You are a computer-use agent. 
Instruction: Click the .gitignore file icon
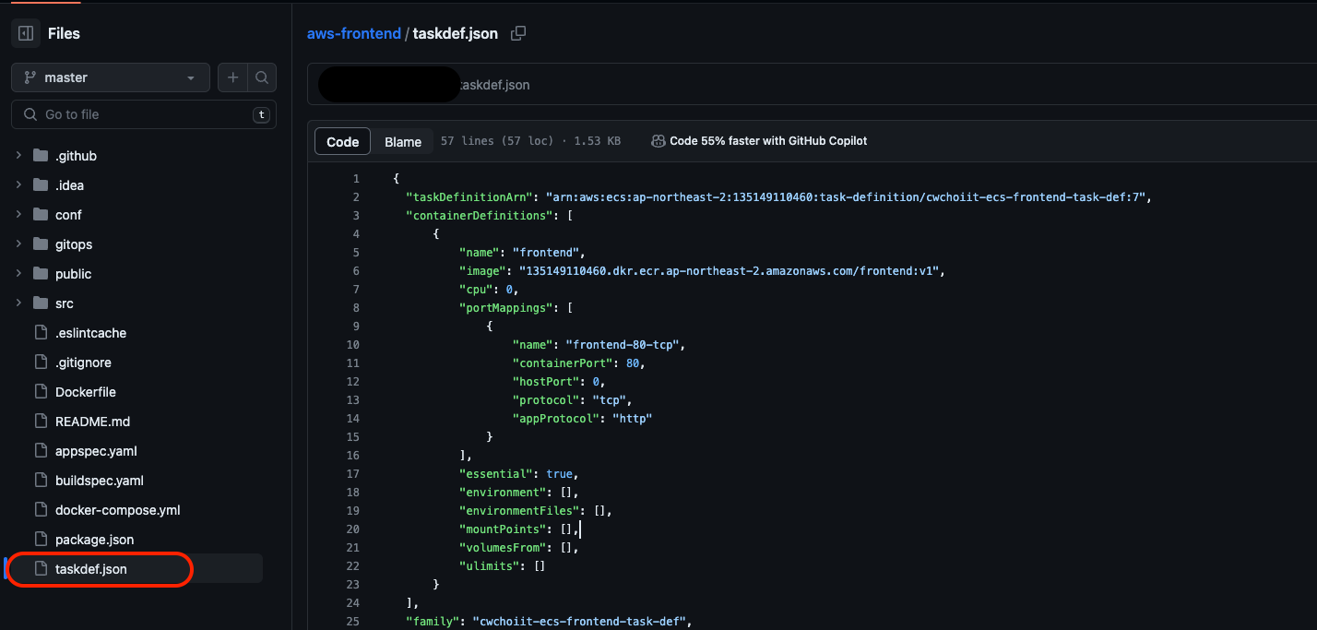40,363
